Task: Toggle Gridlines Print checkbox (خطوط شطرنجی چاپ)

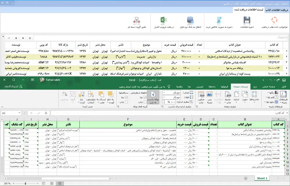Action: click(x=145, y=102)
